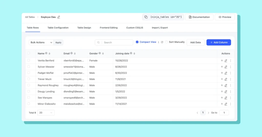Viewport: 262px width, 137px height.
Task: Open Email column settings gear
Action: click(72, 53)
